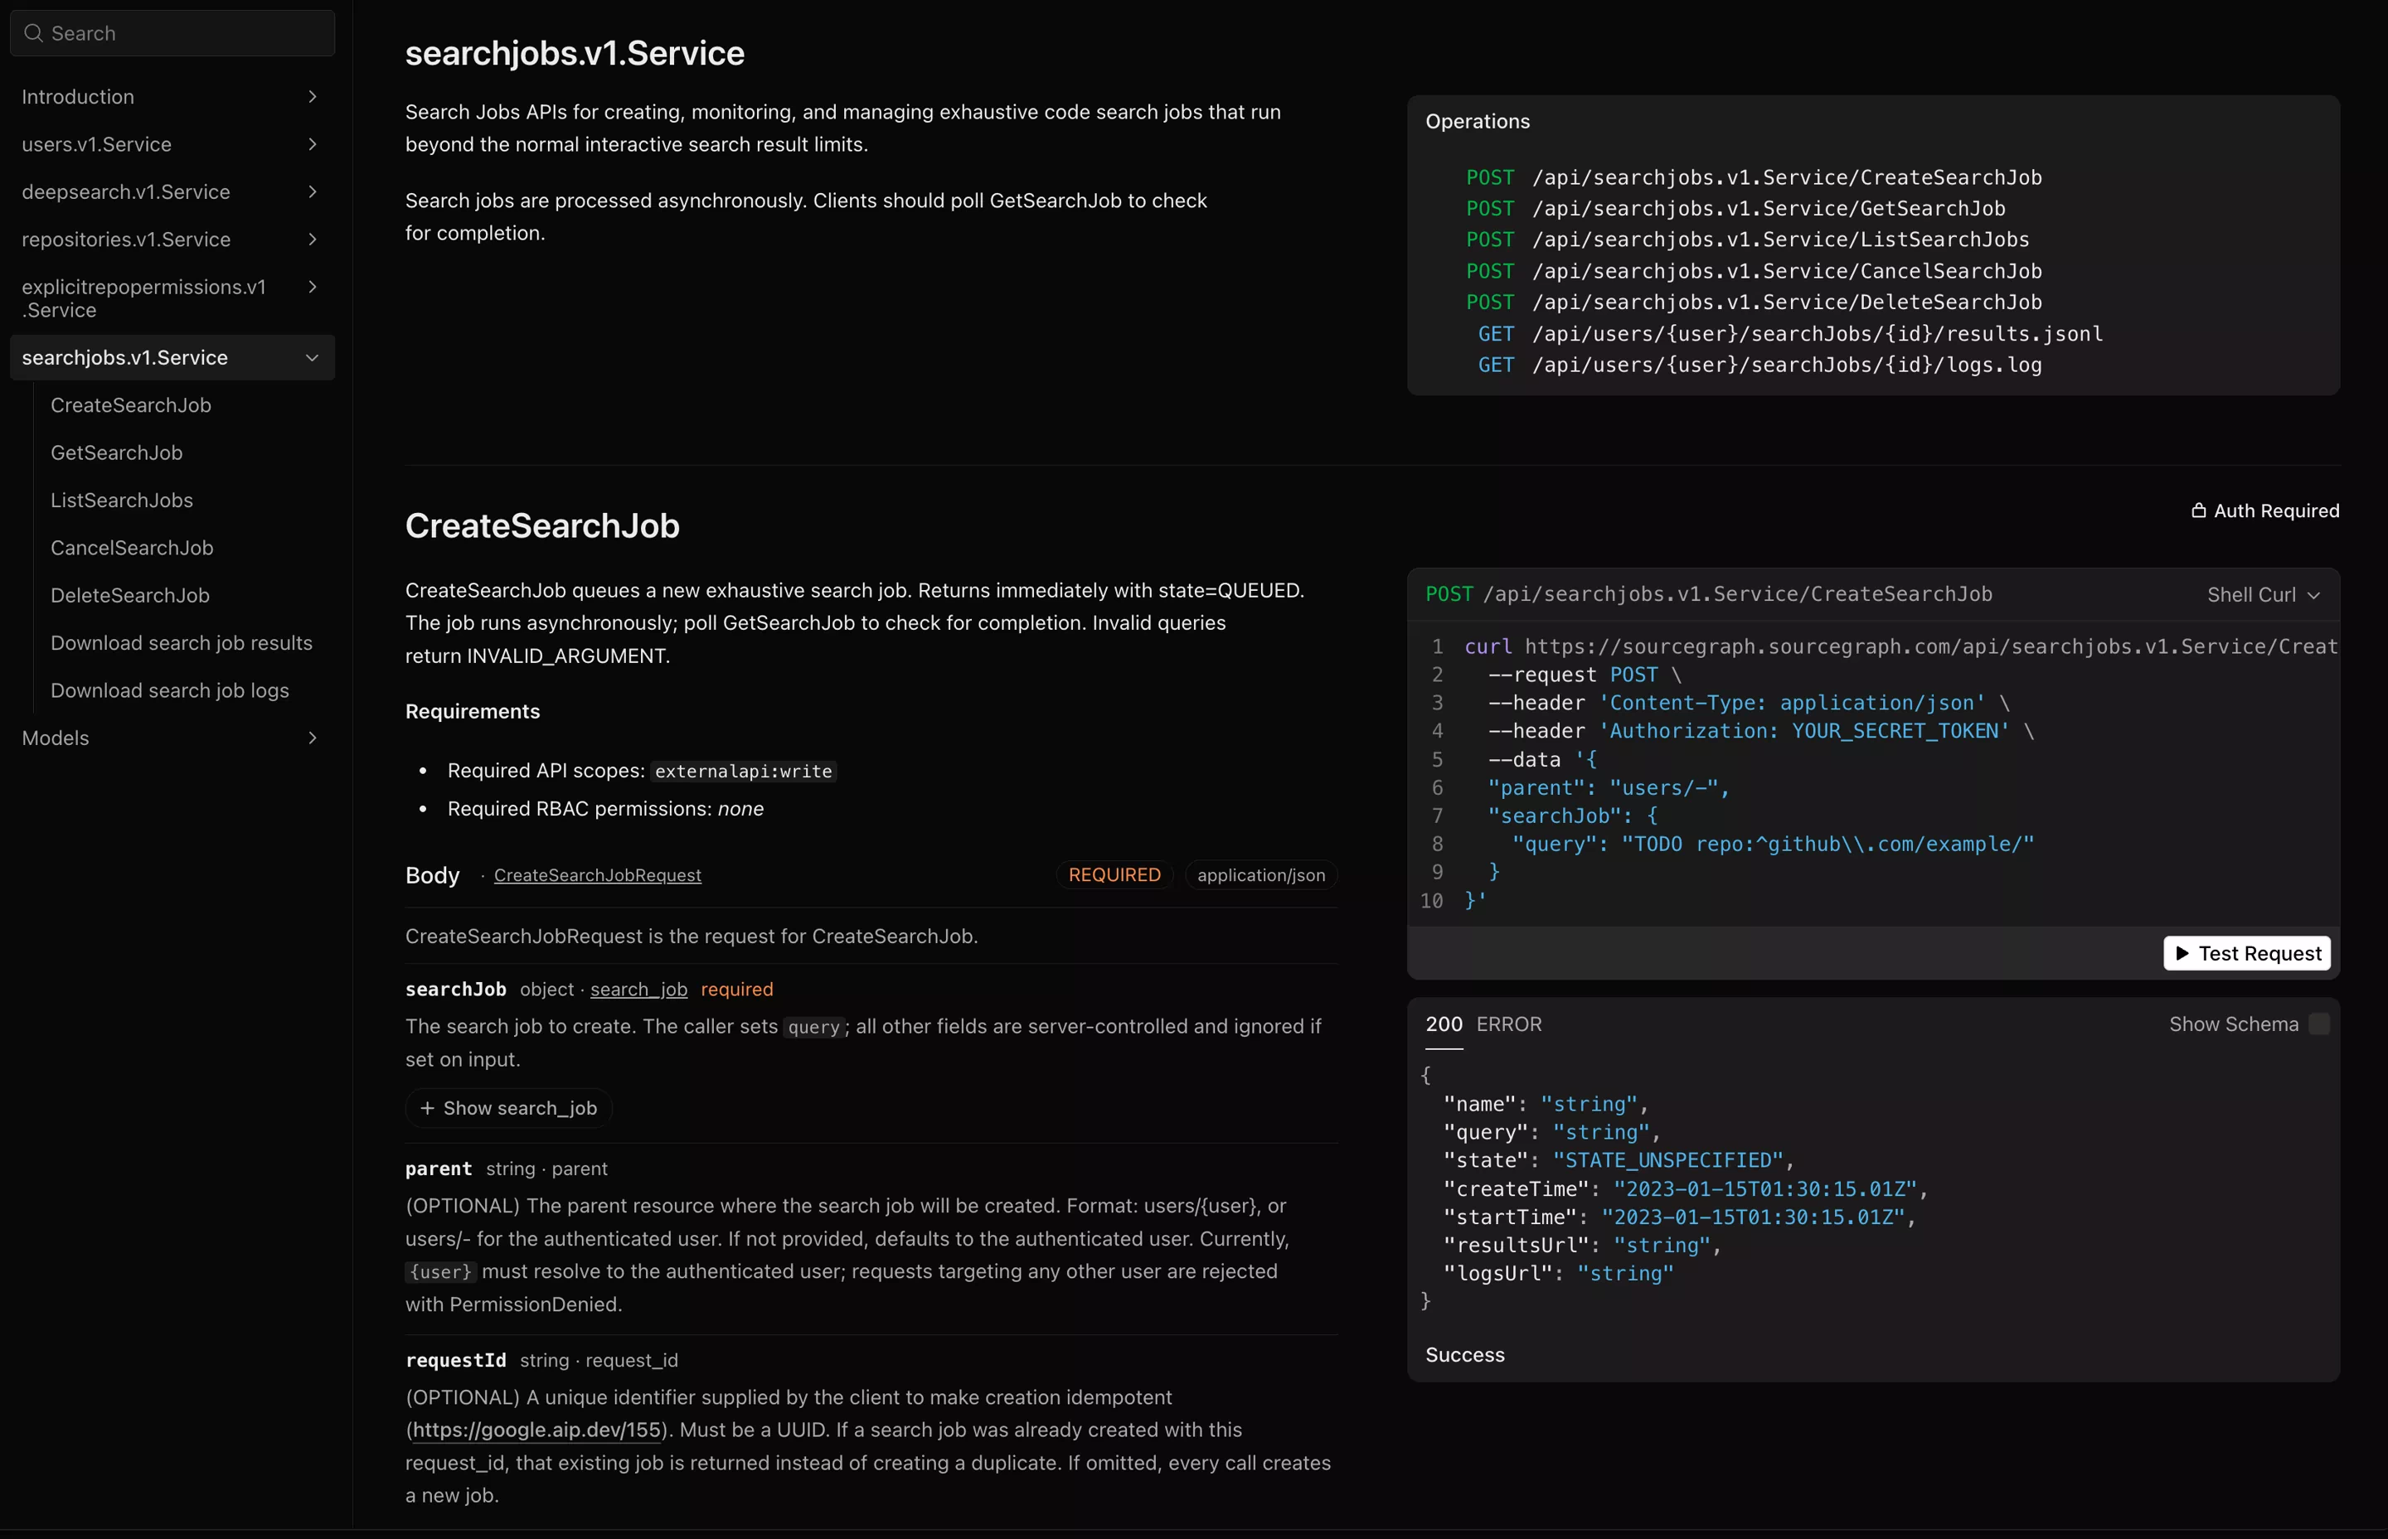Click the requestId field name
The image size is (2388, 1539).
point(456,1360)
